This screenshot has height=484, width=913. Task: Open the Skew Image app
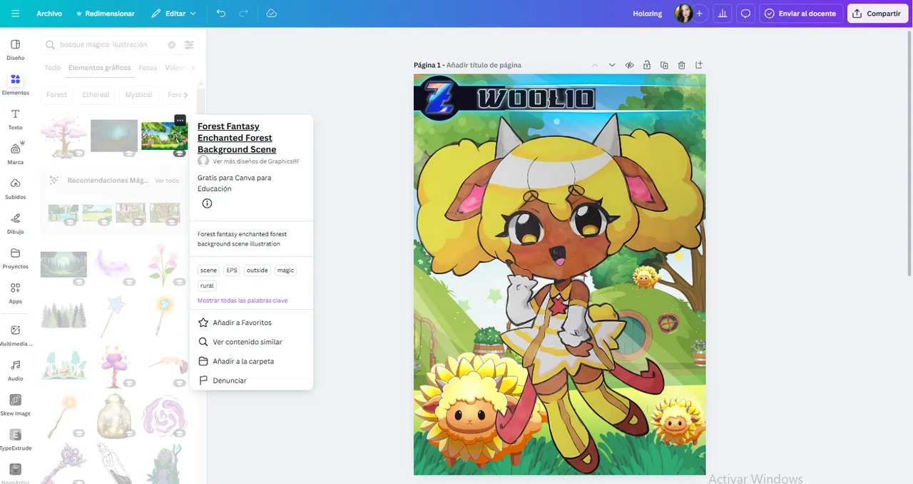click(15, 405)
